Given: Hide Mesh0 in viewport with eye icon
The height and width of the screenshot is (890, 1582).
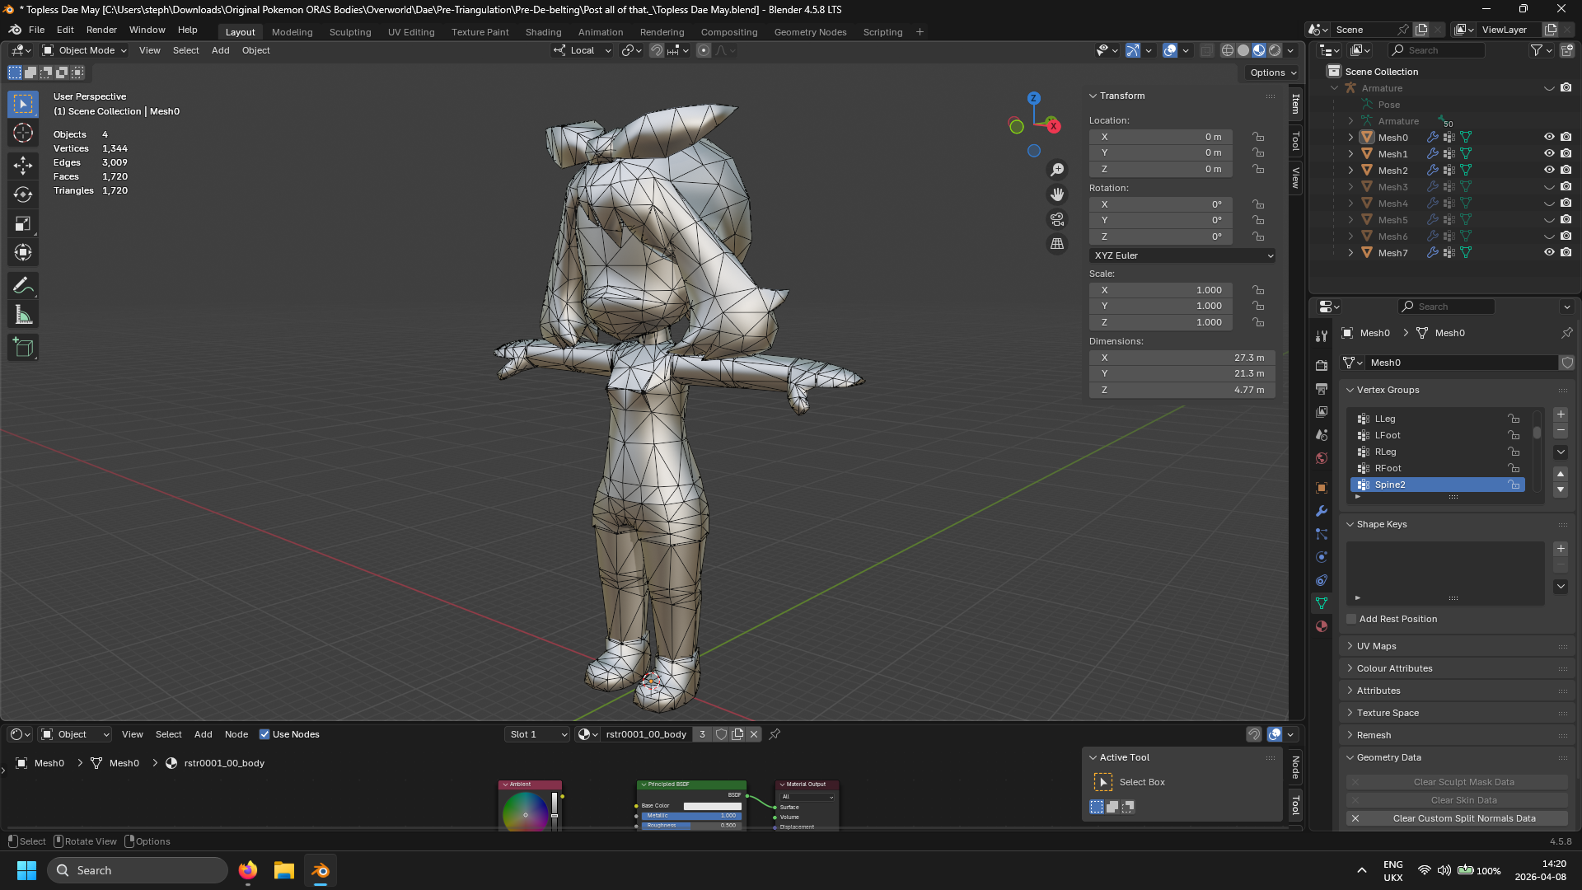Looking at the screenshot, I should [x=1549, y=138].
